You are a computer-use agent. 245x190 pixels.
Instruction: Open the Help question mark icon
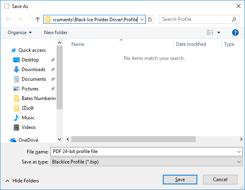click(235, 33)
